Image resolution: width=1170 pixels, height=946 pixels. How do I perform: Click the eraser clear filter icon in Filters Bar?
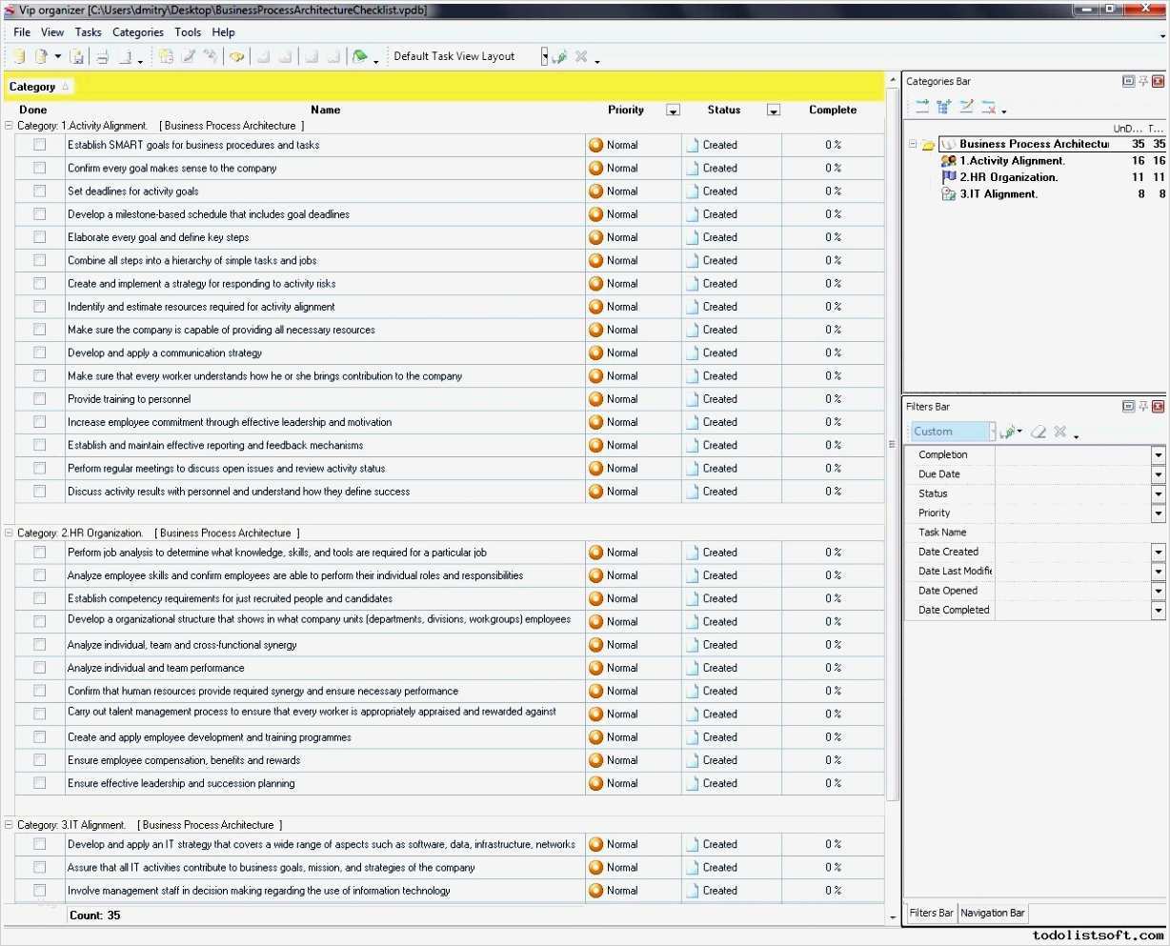(1039, 432)
